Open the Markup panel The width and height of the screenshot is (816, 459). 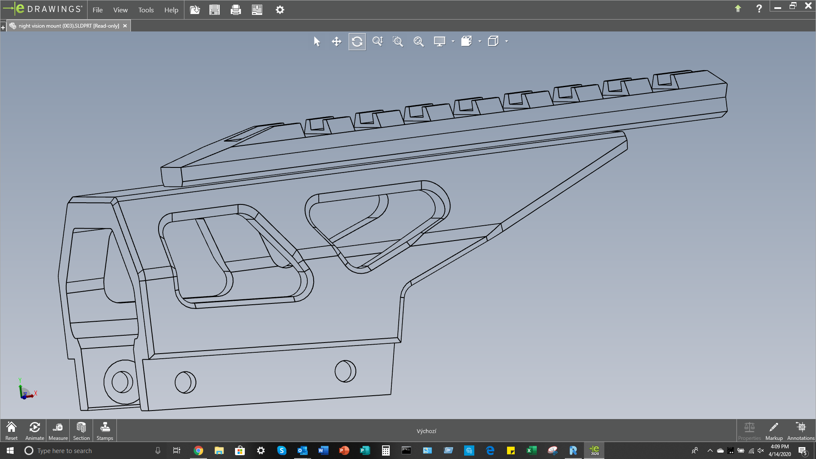coord(773,431)
